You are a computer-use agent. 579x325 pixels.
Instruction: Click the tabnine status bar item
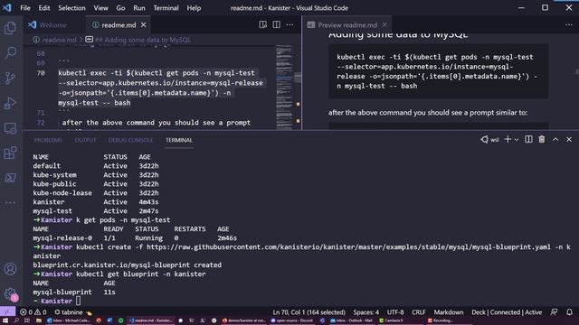[x=72, y=312]
